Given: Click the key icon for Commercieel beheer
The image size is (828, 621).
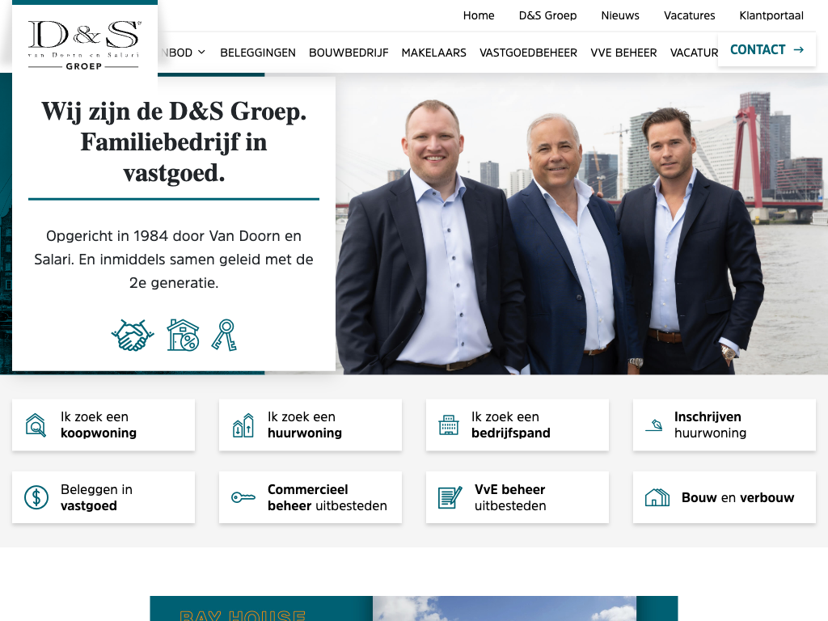Looking at the screenshot, I should [x=243, y=497].
